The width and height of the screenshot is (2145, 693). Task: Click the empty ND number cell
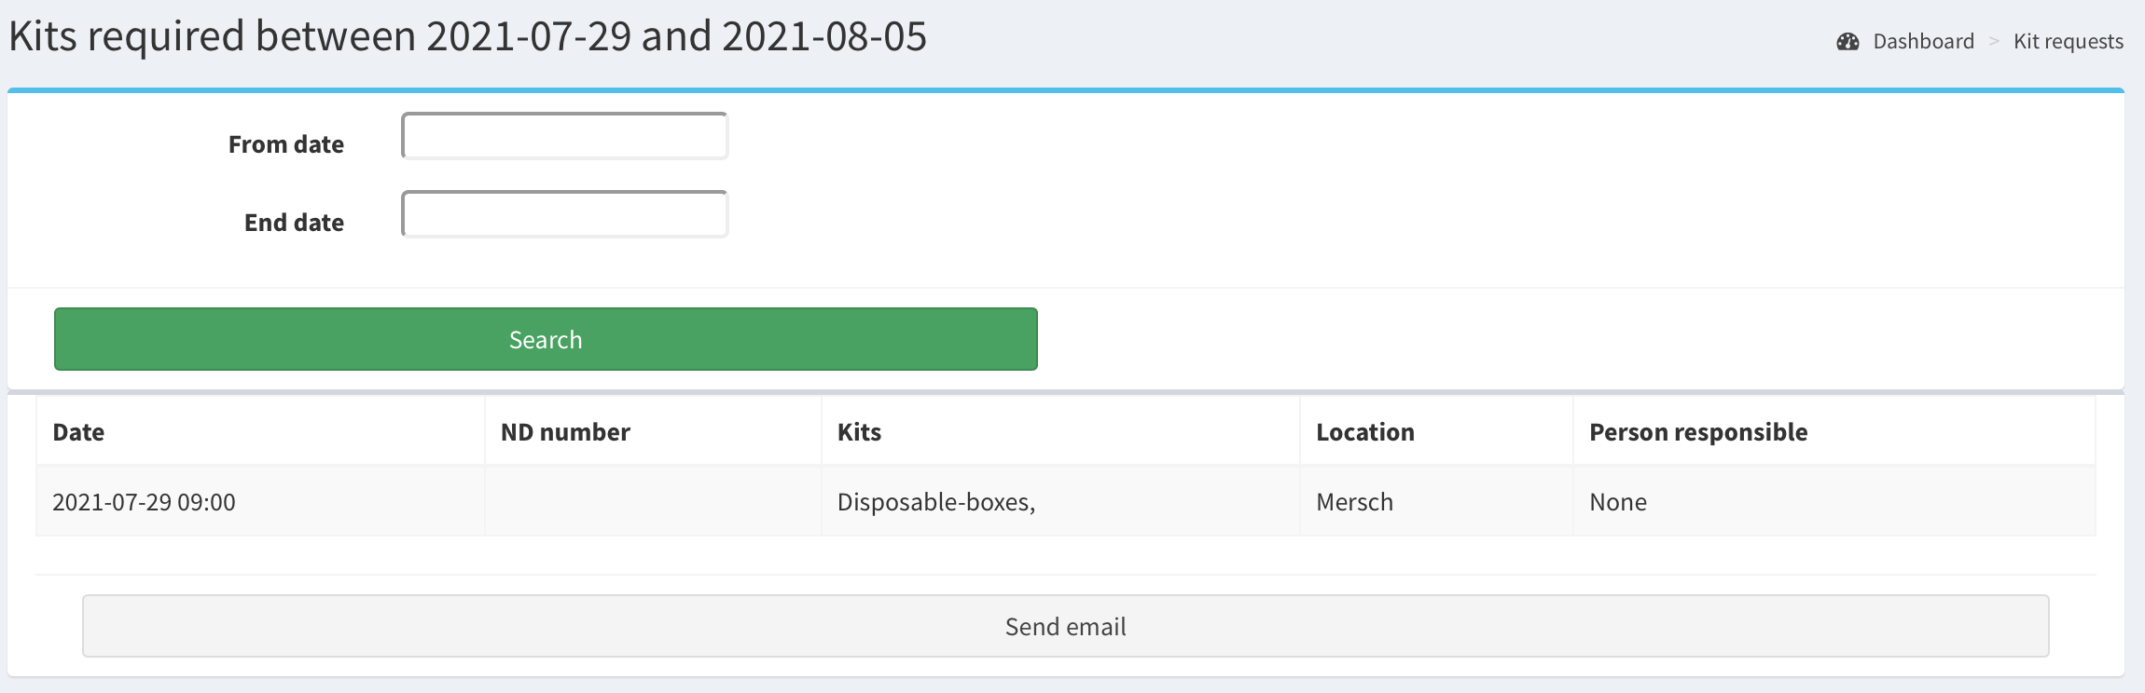click(653, 502)
